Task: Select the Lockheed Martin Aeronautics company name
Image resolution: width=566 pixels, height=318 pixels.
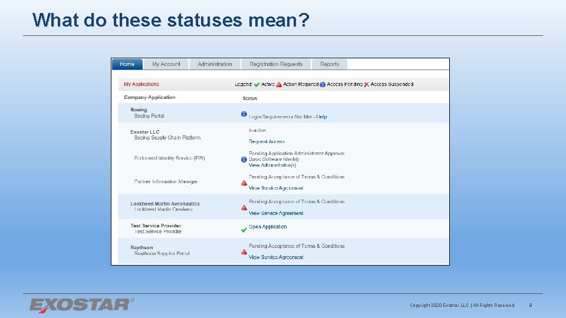Action: (x=165, y=204)
